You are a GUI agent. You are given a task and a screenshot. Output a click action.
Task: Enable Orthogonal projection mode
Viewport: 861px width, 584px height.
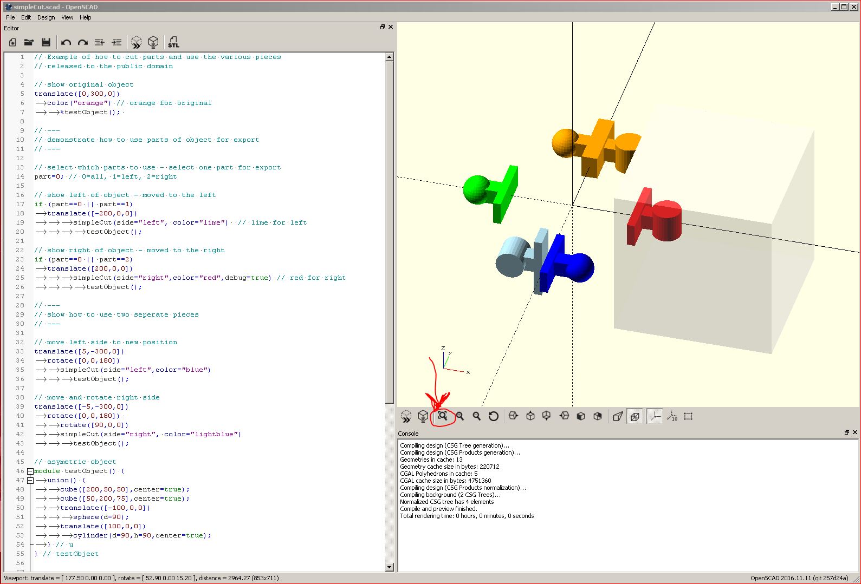(635, 416)
